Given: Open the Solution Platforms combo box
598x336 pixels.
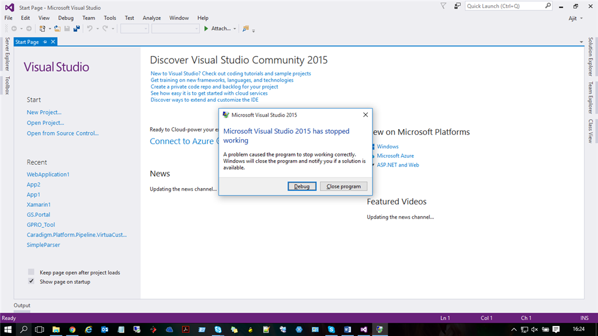Looking at the screenshot, I should 175,29.
